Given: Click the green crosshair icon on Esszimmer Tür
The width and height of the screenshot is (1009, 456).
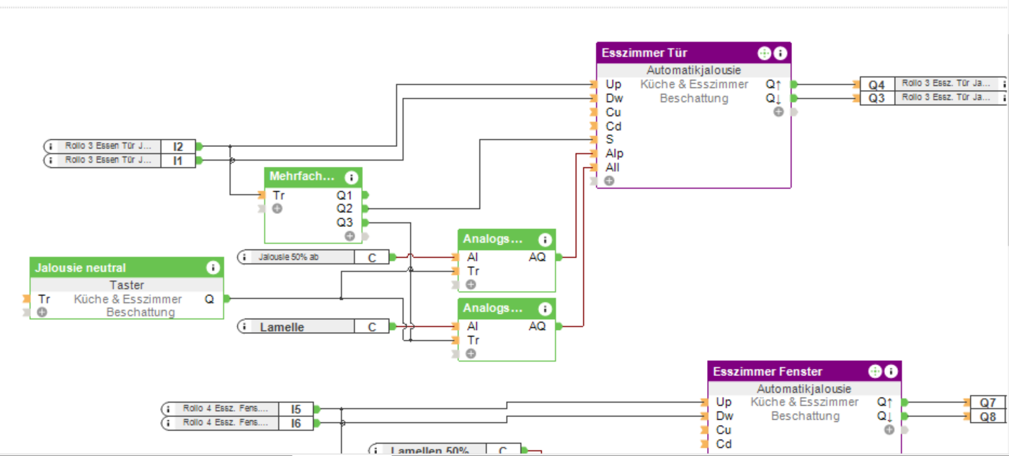Looking at the screenshot, I should point(765,53).
